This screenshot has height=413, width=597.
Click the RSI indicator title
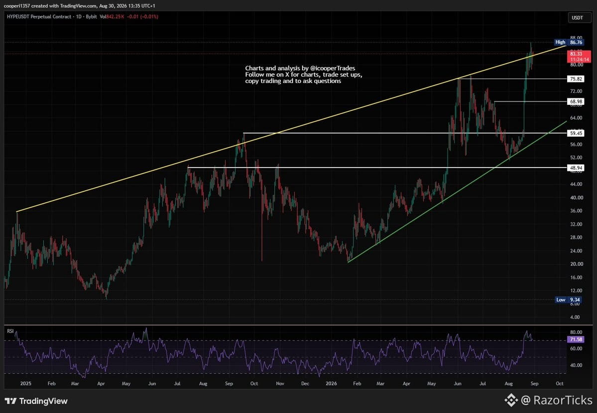coord(10,331)
